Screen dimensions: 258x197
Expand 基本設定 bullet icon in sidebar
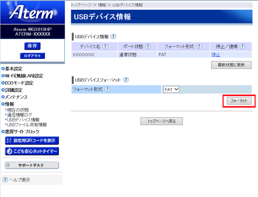[x=3, y=69]
